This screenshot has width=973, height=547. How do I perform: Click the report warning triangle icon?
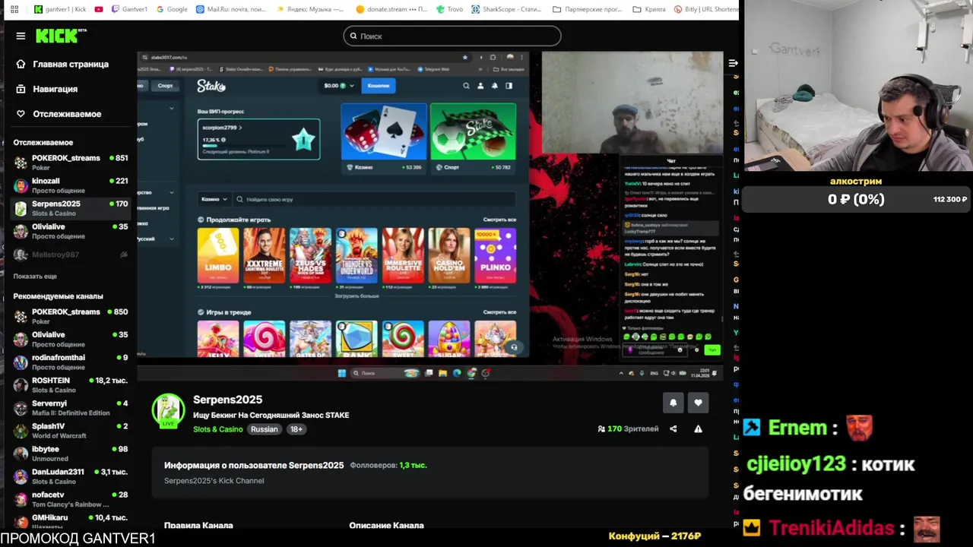click(698, 429)
